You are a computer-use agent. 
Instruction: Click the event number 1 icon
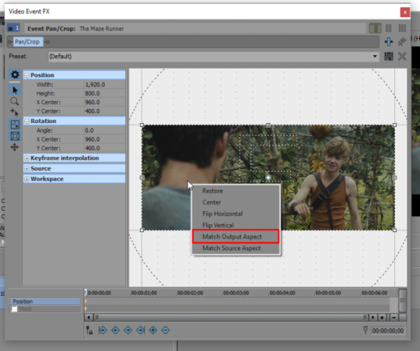tap(13, 28)
